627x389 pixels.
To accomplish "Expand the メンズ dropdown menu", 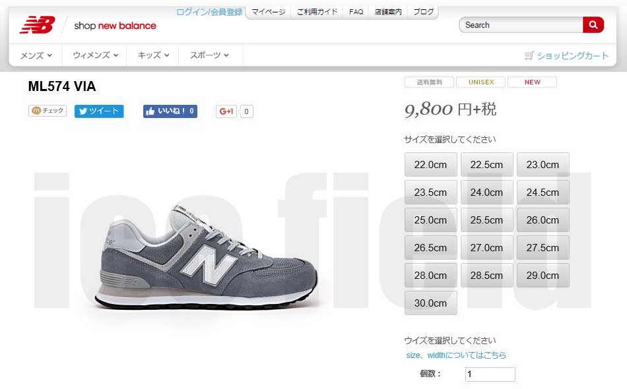I will 36,55.
